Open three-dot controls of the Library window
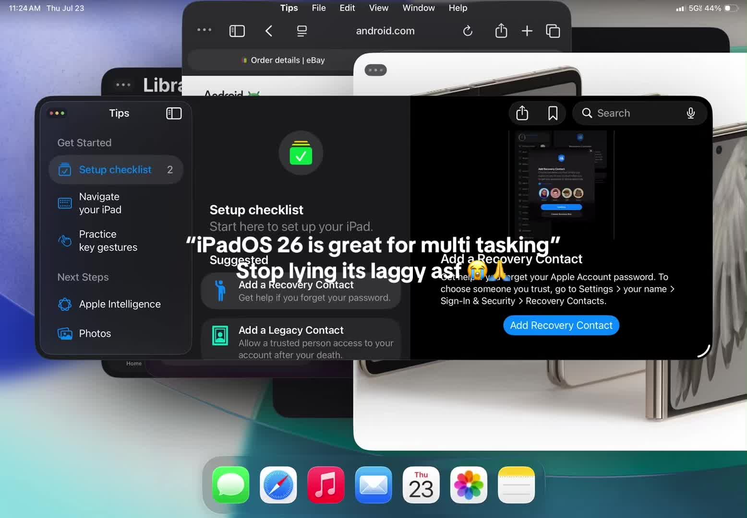 pos(123,85)
